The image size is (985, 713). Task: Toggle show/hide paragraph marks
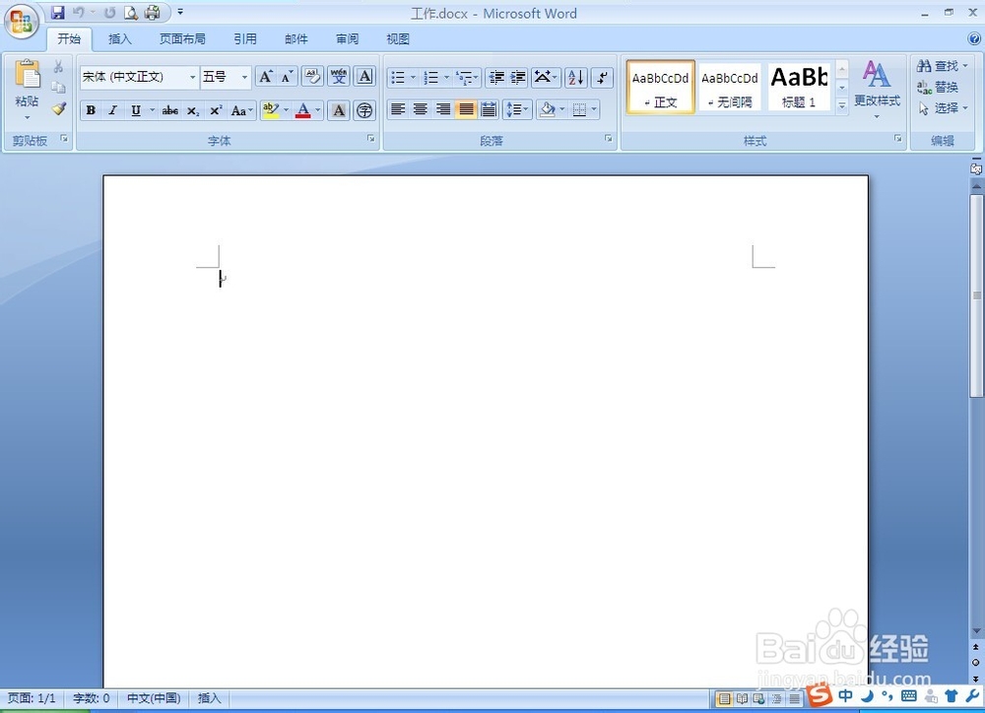[602, 77]
